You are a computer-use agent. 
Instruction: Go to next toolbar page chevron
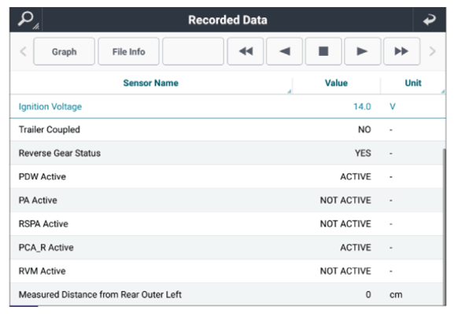pos(432,51)
